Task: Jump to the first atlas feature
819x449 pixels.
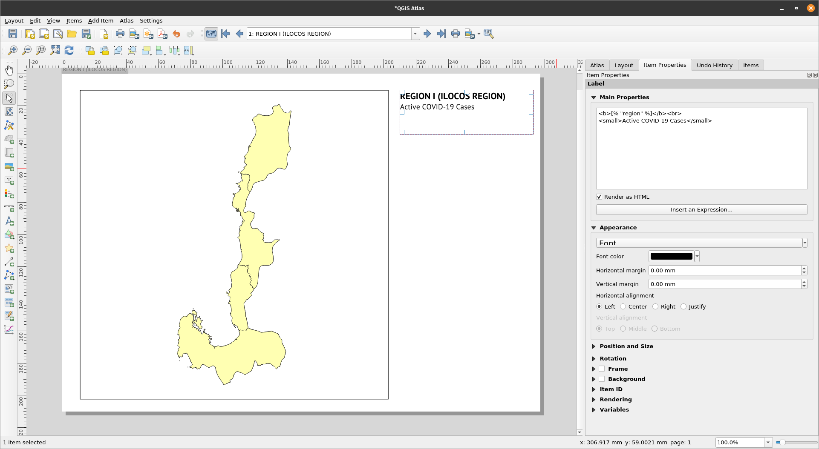Action: [225, 34]
